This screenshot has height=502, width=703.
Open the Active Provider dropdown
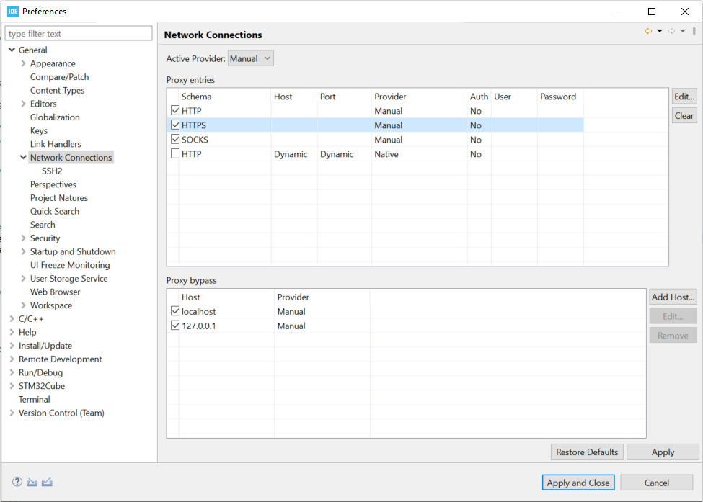[251, 58]
